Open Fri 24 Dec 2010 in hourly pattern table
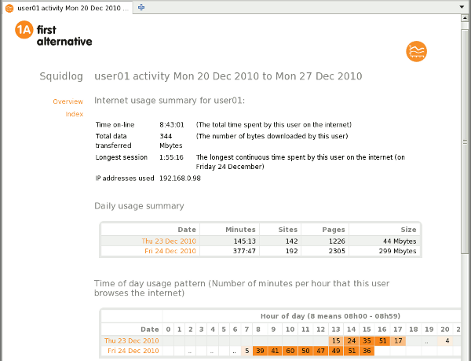Screen dimensions: 471x361 pyautogui.click(x=133, y=351)
